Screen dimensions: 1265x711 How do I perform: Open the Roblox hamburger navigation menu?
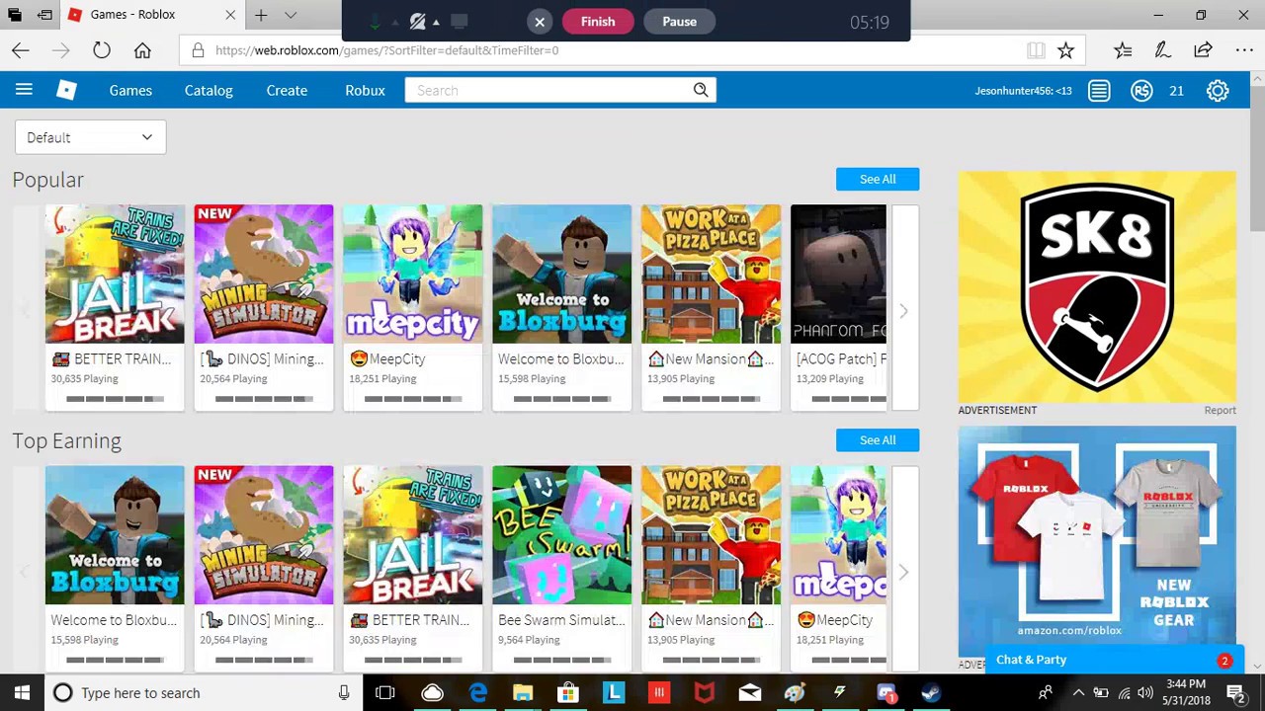[24, 90]
